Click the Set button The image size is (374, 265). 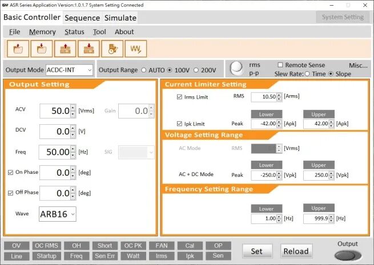click(257, 251)
